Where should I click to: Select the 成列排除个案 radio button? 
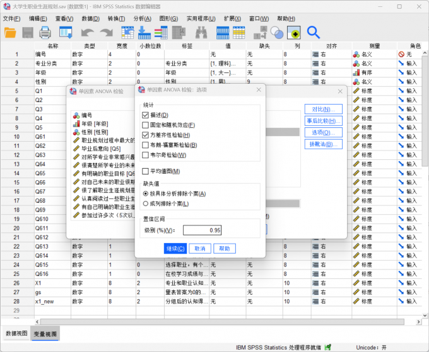pyautogui.click(x=146, y=203)
